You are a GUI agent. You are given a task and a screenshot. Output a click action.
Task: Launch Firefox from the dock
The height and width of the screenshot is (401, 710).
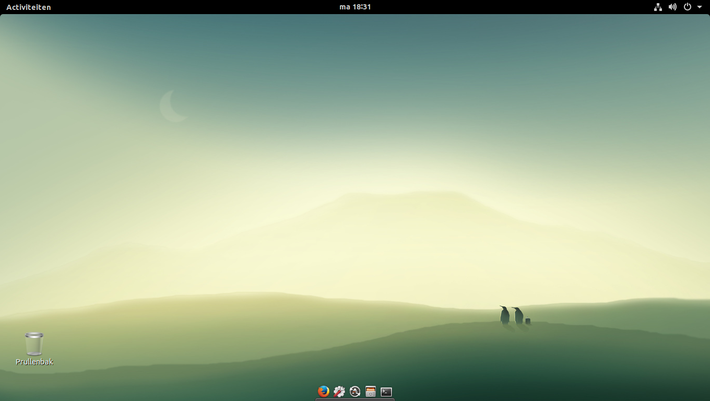tap(324, 391)
